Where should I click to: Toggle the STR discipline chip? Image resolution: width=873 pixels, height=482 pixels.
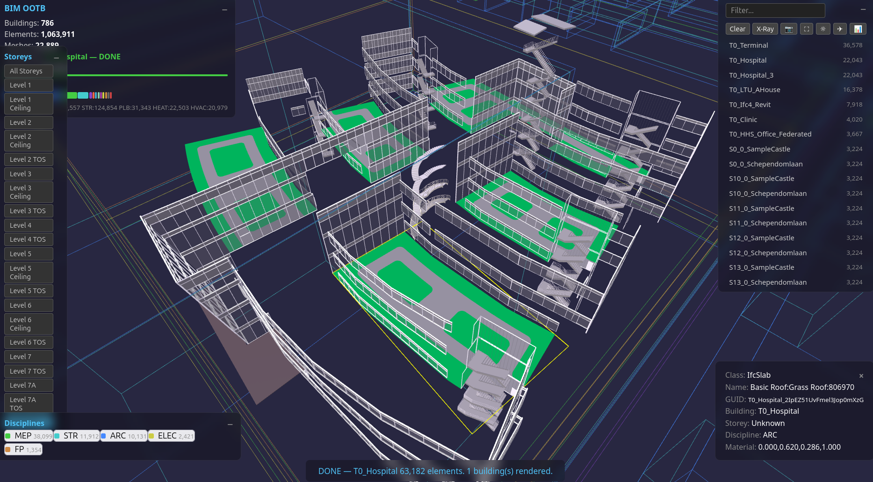76,435
